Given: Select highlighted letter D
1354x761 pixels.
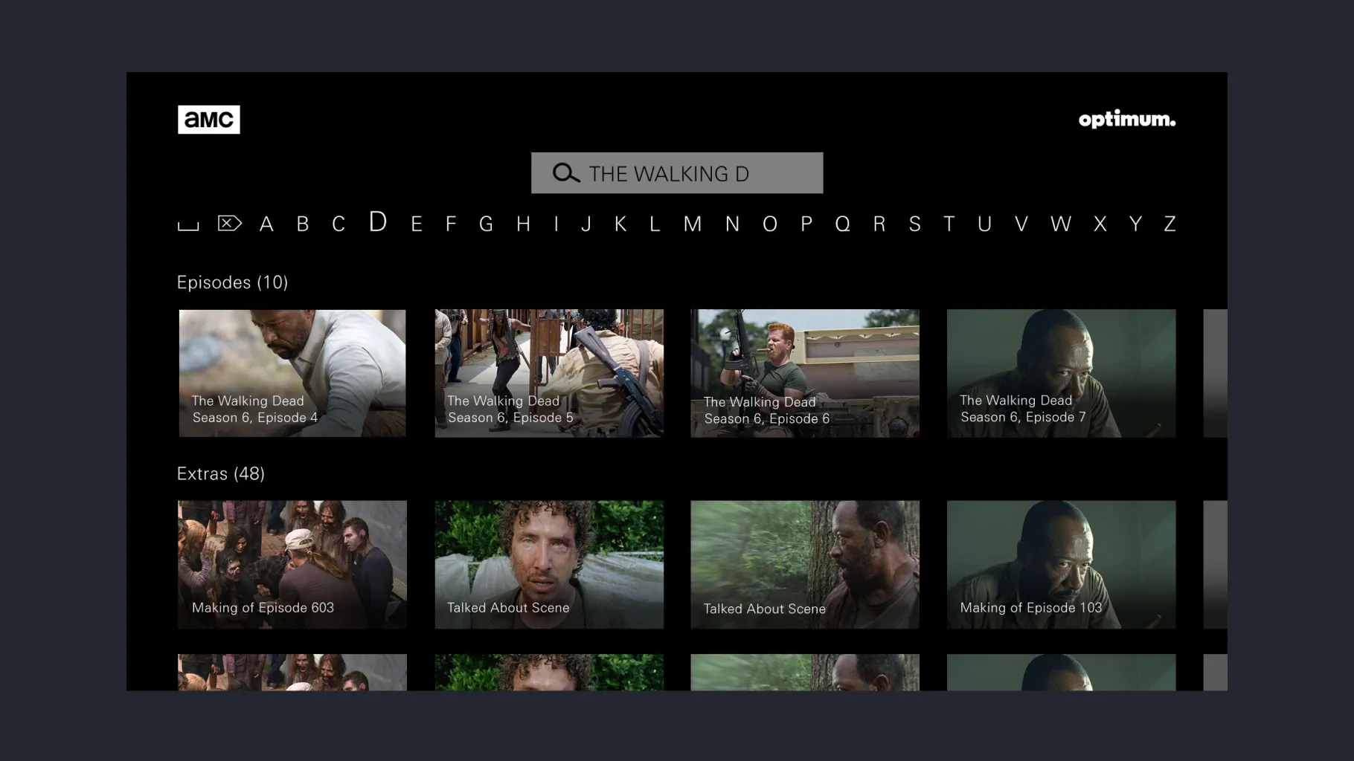Looking at the screenshot, I should [378, 221].
